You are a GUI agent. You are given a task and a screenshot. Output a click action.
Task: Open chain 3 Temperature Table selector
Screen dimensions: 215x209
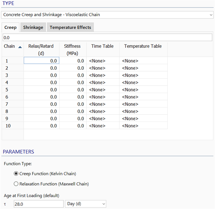point(143,75)
